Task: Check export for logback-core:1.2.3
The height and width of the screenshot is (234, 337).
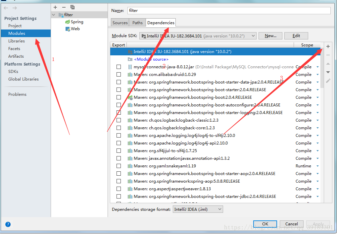Action: pyautogui.click(x=119, y=128)
